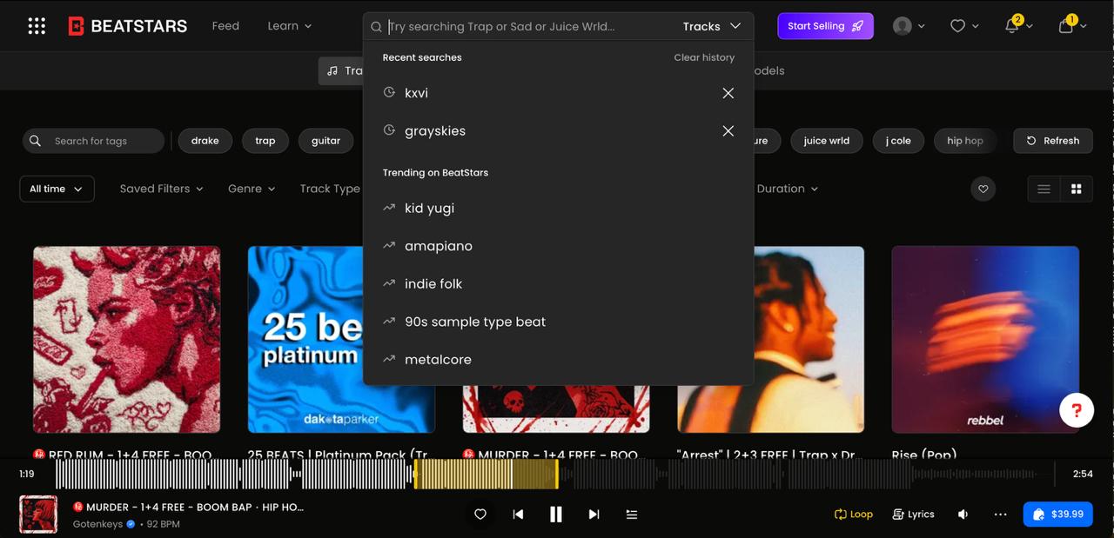Open the Lyrics panel
The width and height of the screenshot is (1114, 538).
pyautogui.click(x=914, y=515)
